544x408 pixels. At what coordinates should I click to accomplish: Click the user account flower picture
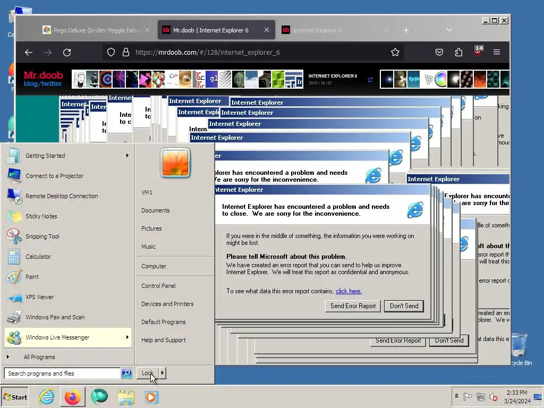175,163
